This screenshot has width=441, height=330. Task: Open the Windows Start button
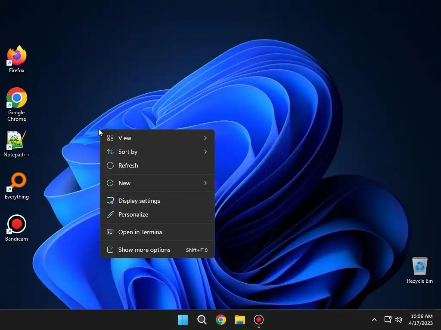(x=183, y=320)
